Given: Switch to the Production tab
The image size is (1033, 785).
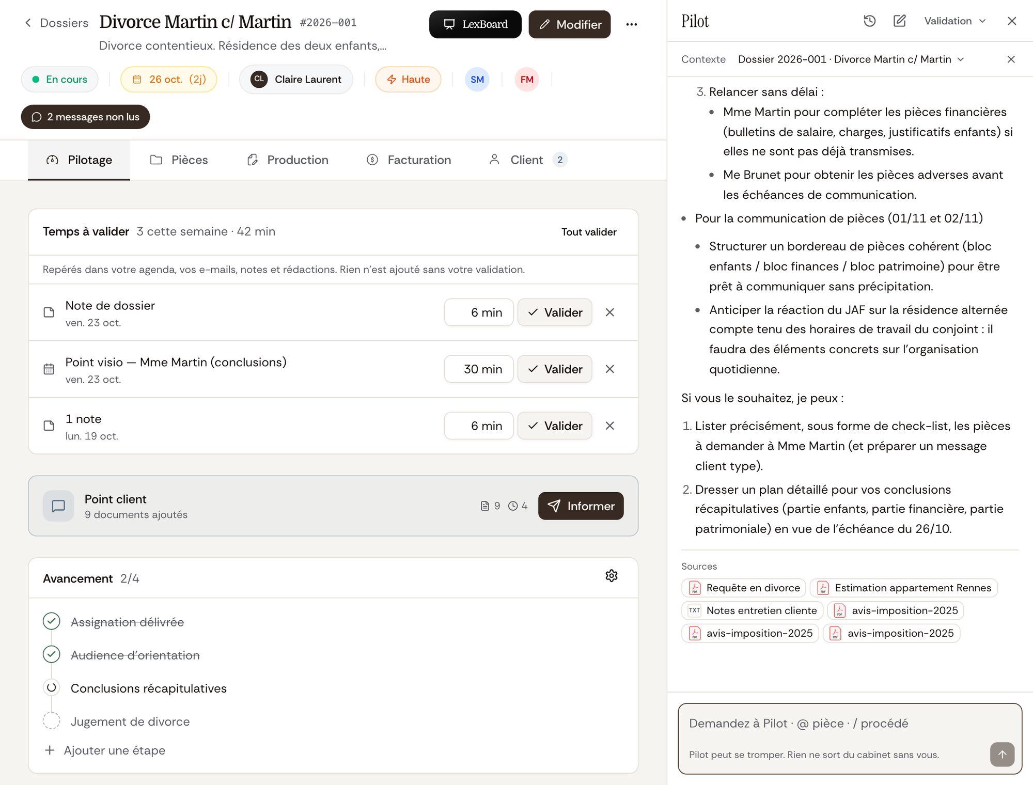Looking at the screenshot, I should pos(288,160).
